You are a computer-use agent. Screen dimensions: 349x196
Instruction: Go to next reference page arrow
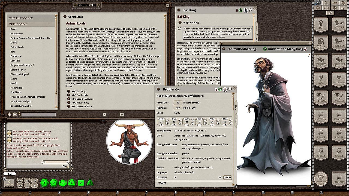point(122,115)
